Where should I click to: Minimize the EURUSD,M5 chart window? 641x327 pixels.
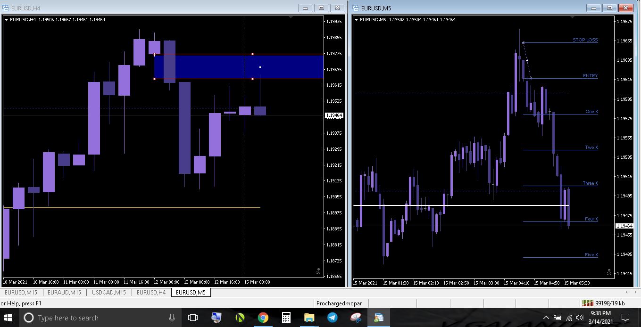tap(594, 8)
